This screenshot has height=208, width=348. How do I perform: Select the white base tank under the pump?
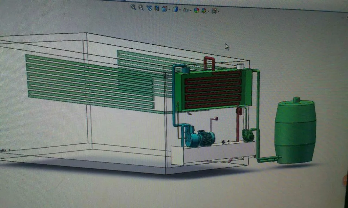pyautogui.click(x=213, y=153)
